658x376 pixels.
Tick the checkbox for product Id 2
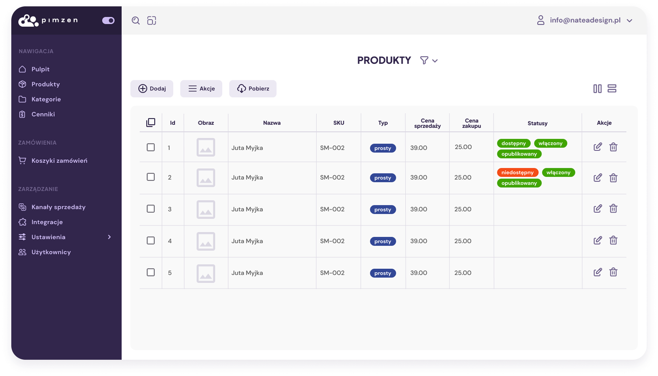(x=151, y=177)
